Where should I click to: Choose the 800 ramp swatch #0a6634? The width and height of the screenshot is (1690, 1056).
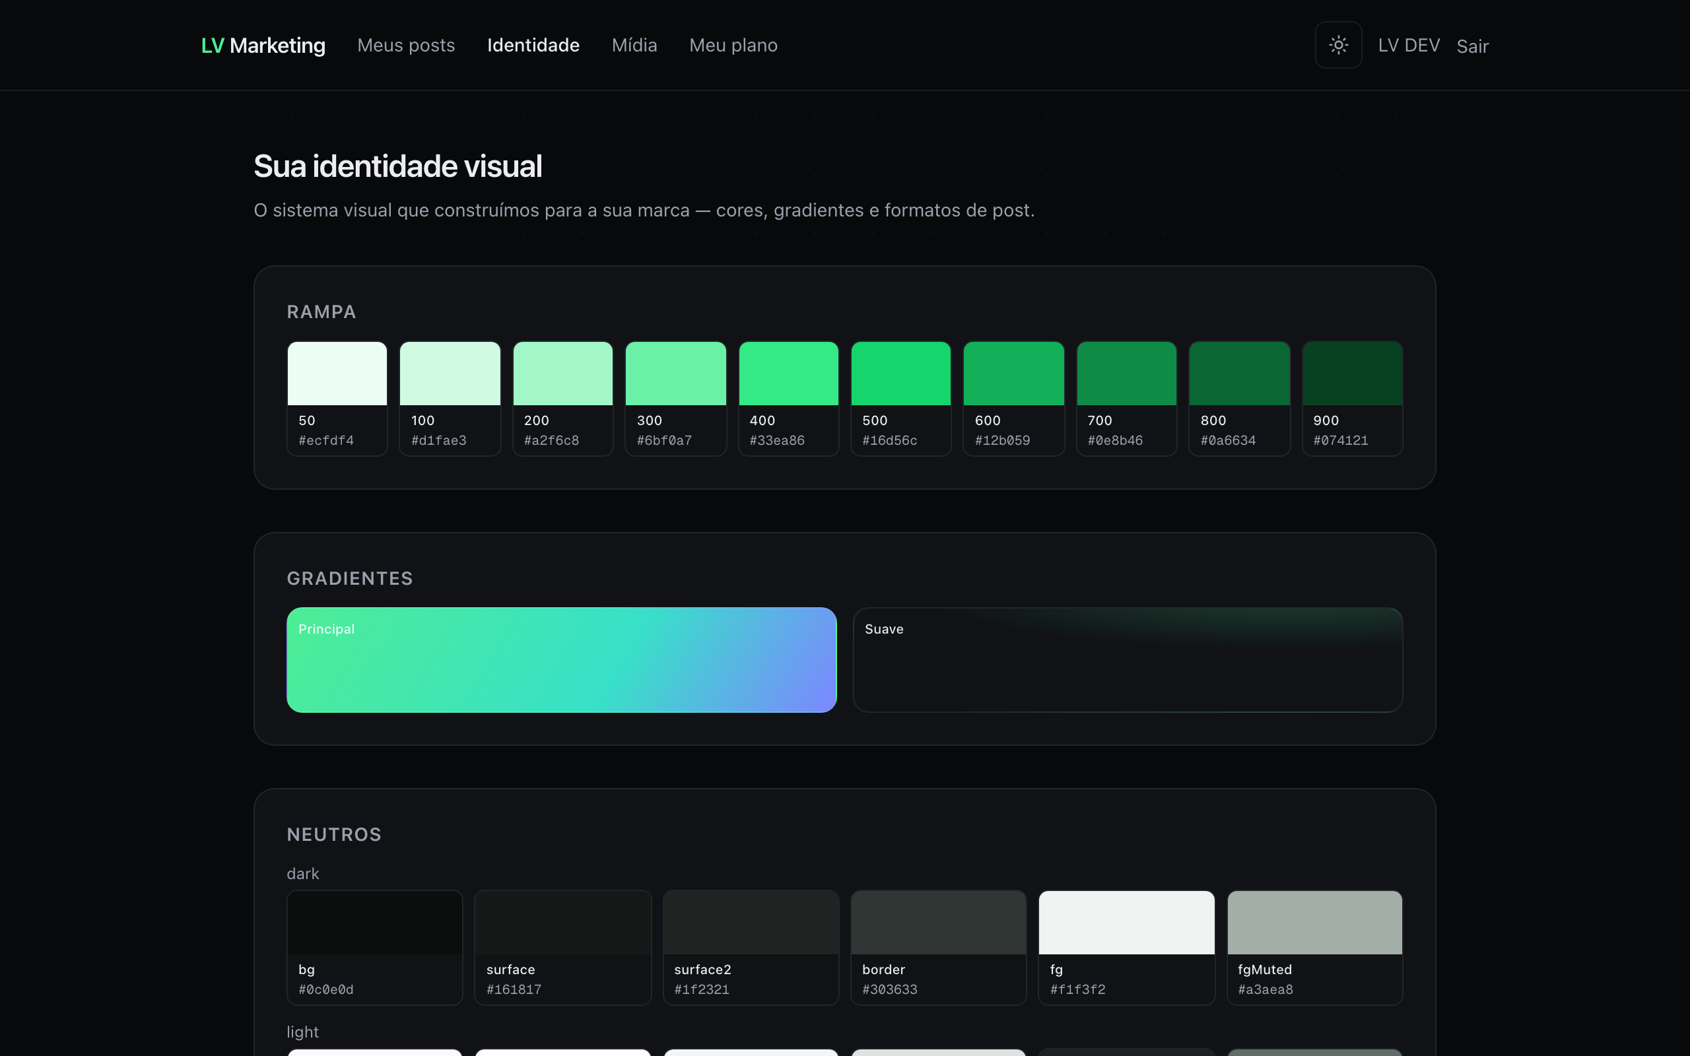(1240, 399)
